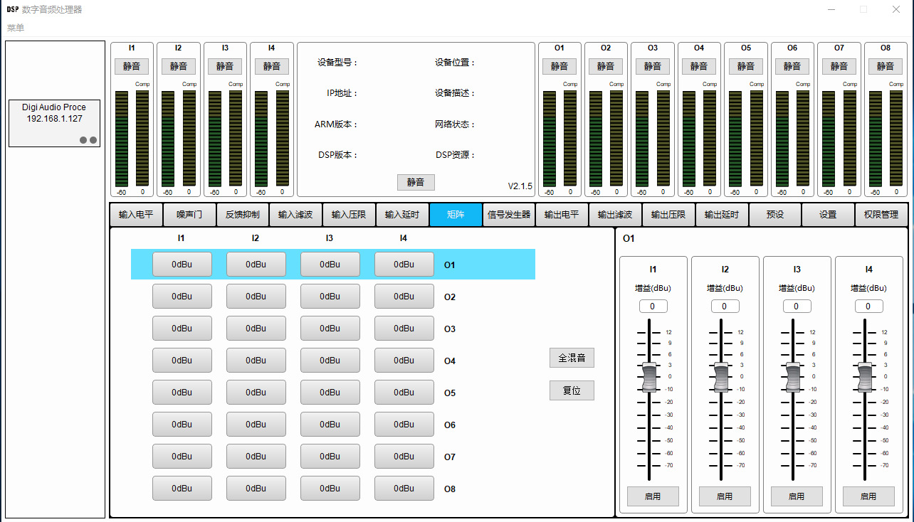
Task: Mute output channel O6
Action: [x=792, y=66]
